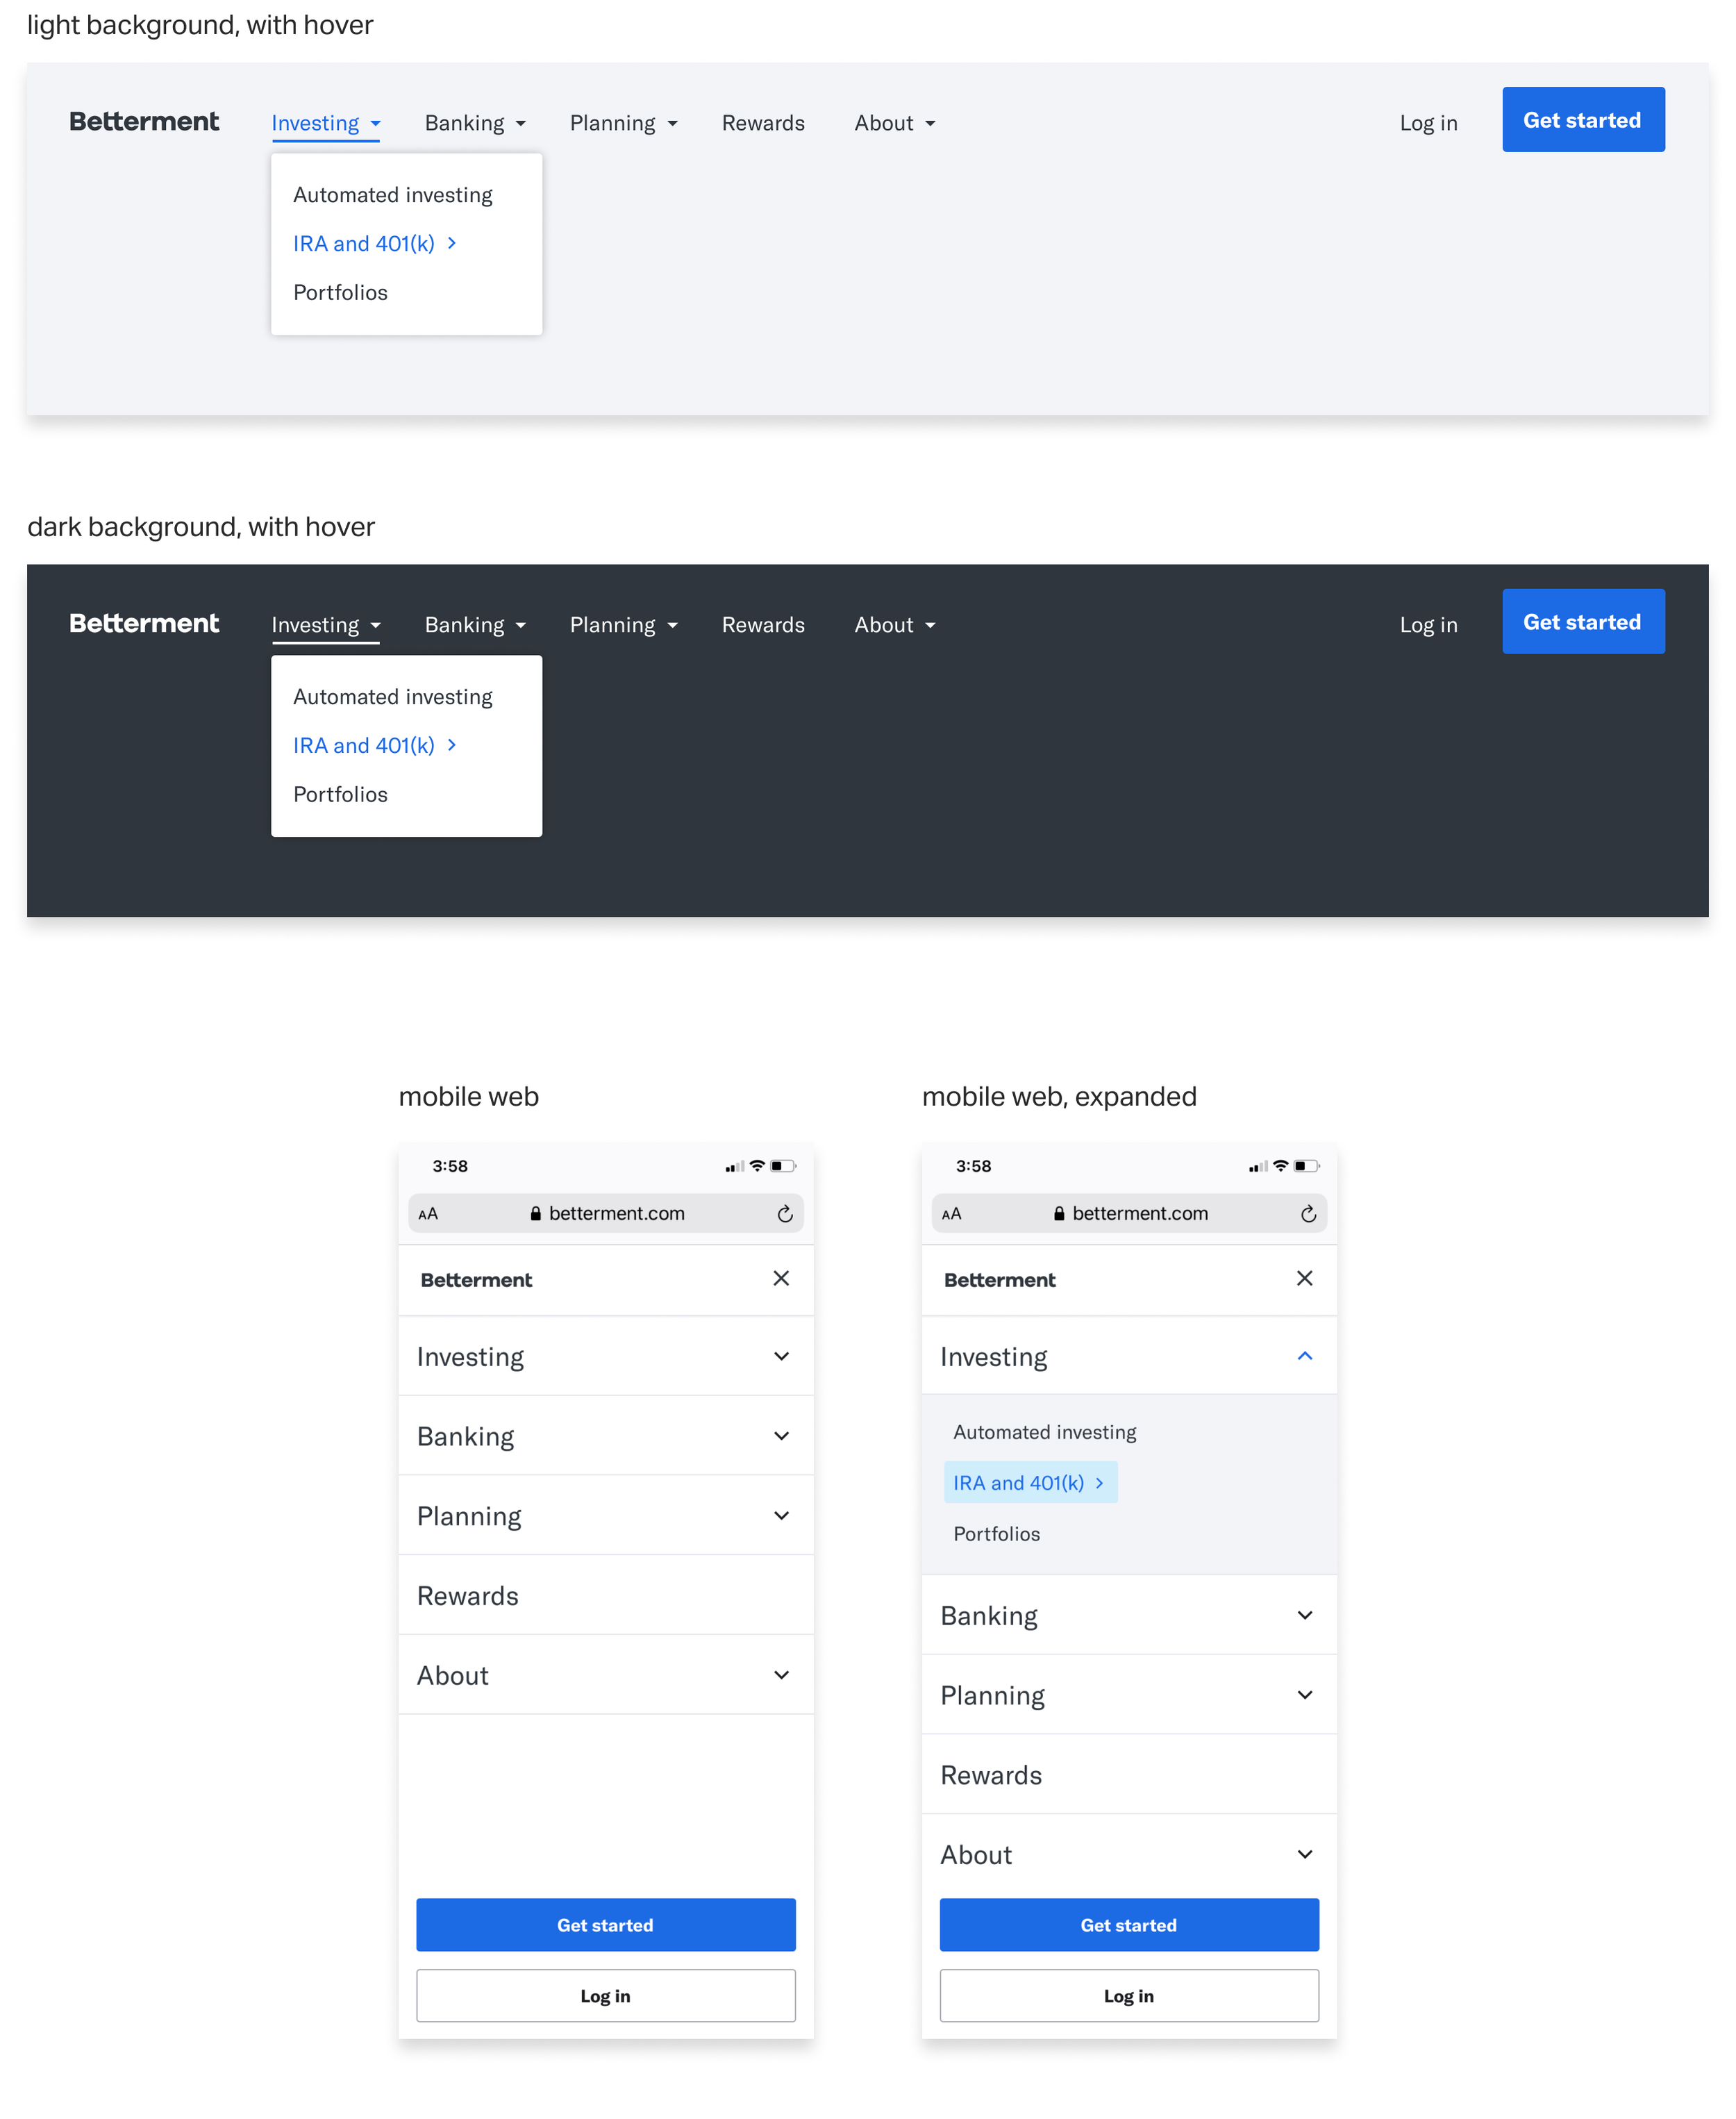Click Betterment logo in light navigation bar
The image size is (1736, 2119).
pos(144,122)
